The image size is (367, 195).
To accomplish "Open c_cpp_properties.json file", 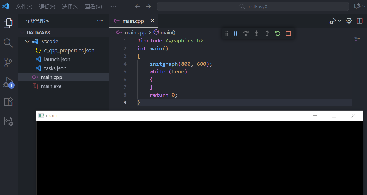I will [64, 50].
